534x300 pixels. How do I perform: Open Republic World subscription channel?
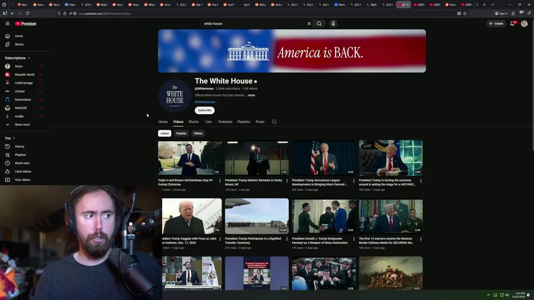tap(25, 75)
